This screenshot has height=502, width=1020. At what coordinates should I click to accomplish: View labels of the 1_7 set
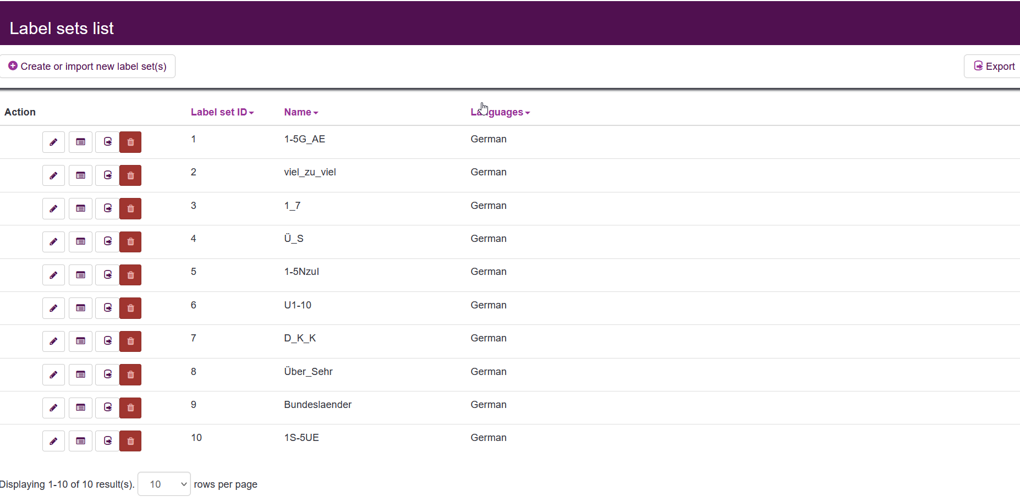pyautogui.click(x=80, y=208)
